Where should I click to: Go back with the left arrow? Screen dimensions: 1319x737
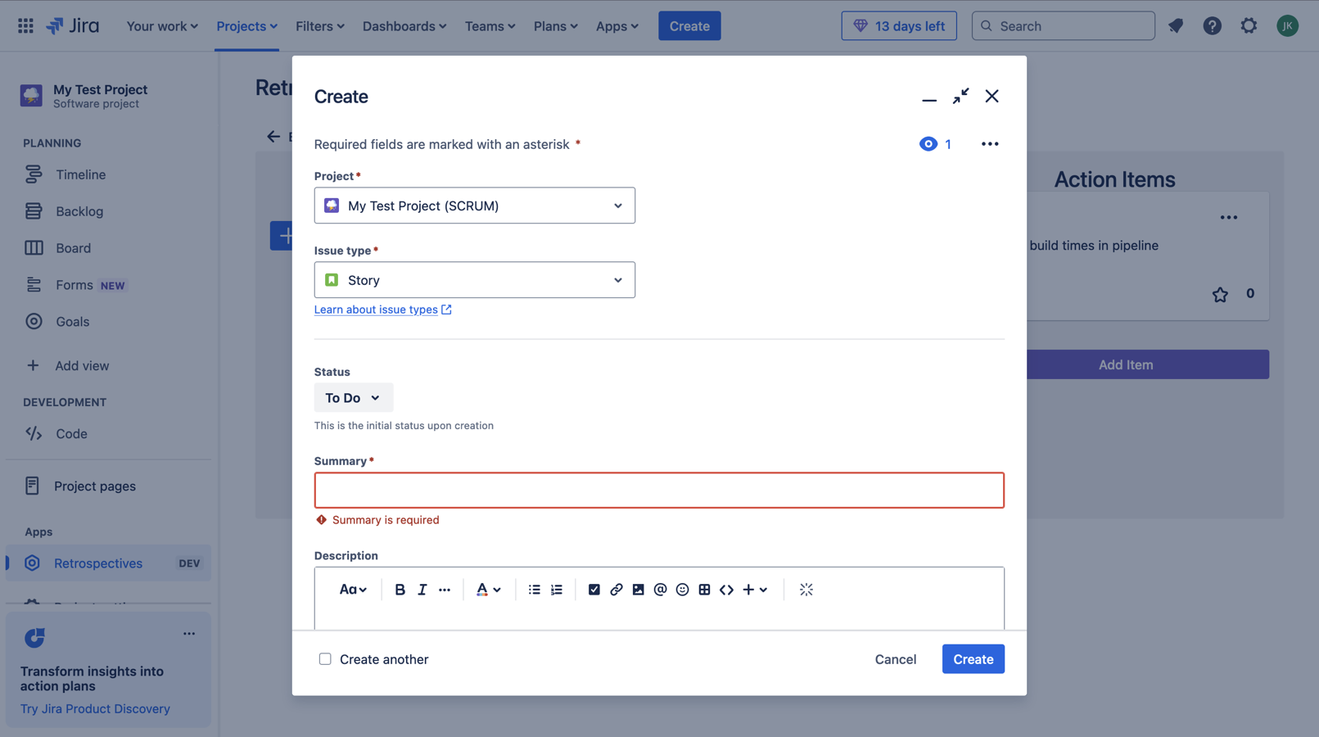(x=273, y=137)
